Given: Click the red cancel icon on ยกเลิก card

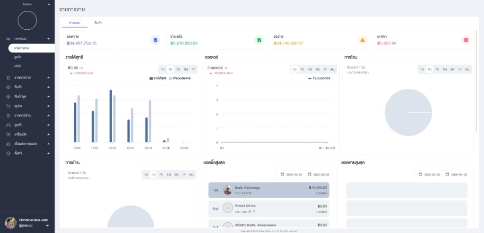Looking at the screenshot, I should [x=466, y=40].
